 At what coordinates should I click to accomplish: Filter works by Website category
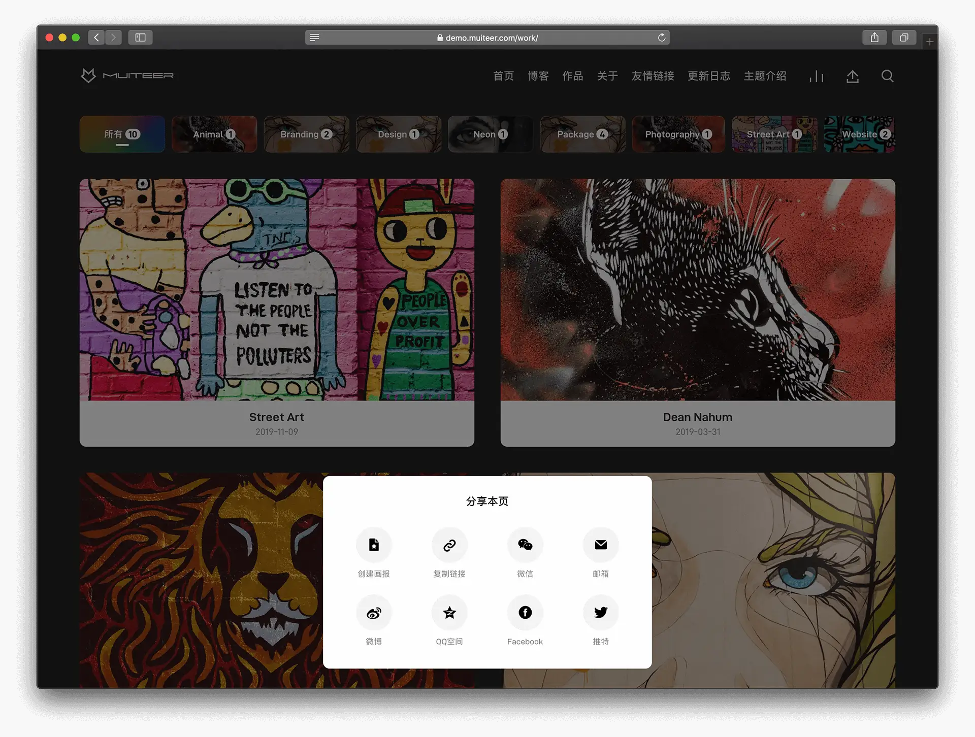(859, 134)
